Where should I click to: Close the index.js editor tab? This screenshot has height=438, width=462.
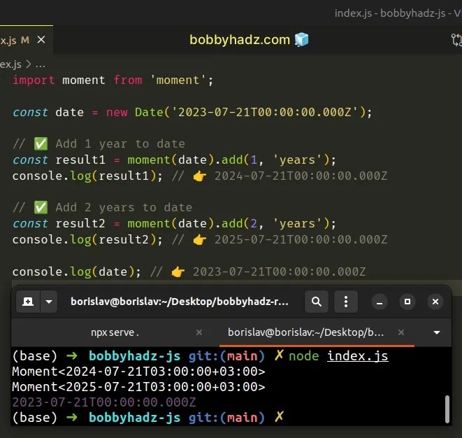click(41, 39)
